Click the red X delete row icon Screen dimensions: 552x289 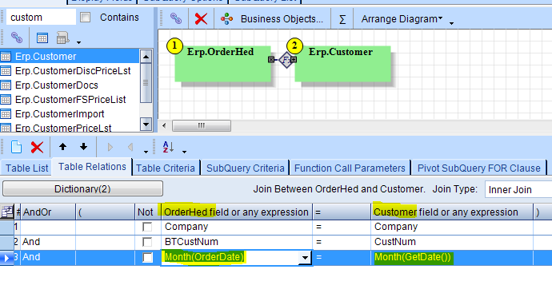tap(37, 147)
